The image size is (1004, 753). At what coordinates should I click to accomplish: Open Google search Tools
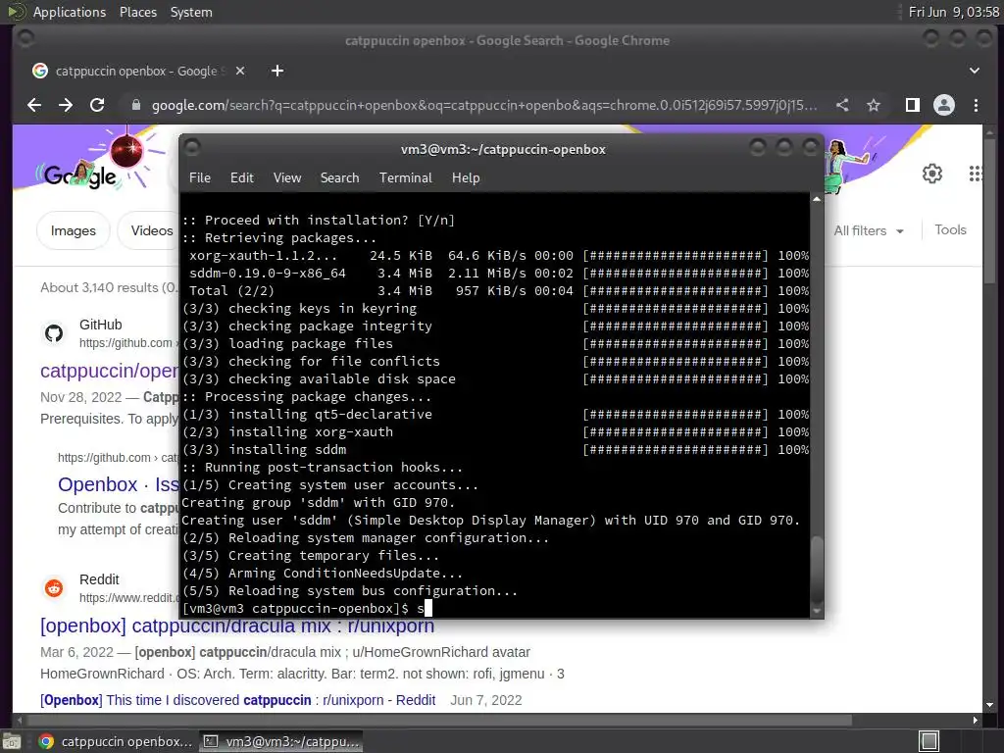point(950,229)
